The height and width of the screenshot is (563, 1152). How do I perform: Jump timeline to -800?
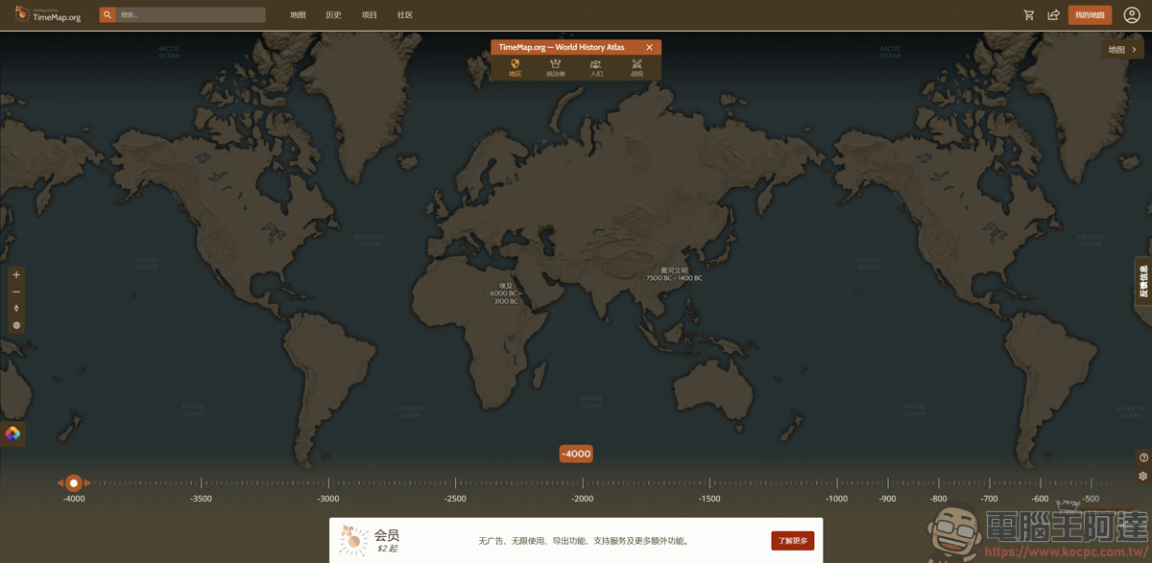point(939,499)
